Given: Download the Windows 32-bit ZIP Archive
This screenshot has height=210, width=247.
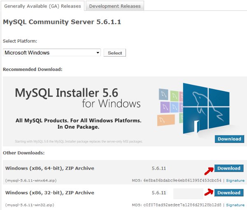Looking at the screenshot, I should pyautogui.click(x=229, y=193).
